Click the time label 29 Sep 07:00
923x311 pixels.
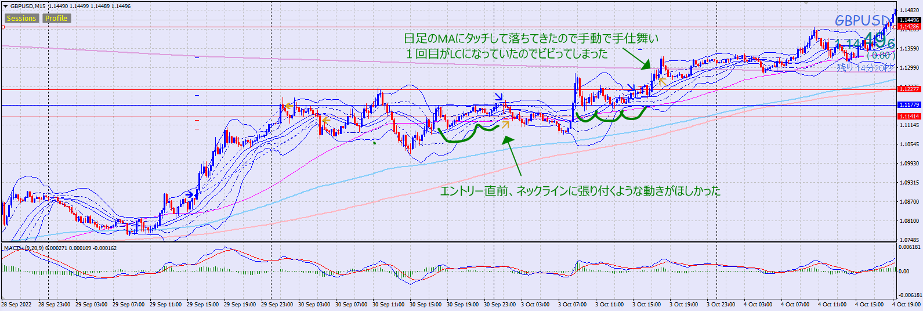(128, 305)
